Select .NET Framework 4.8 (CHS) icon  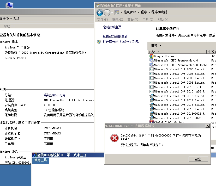[x=151, y=65]
